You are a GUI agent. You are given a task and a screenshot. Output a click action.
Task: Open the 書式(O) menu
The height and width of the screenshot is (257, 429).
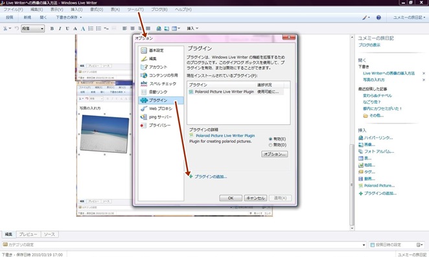(x=97, y=9)
